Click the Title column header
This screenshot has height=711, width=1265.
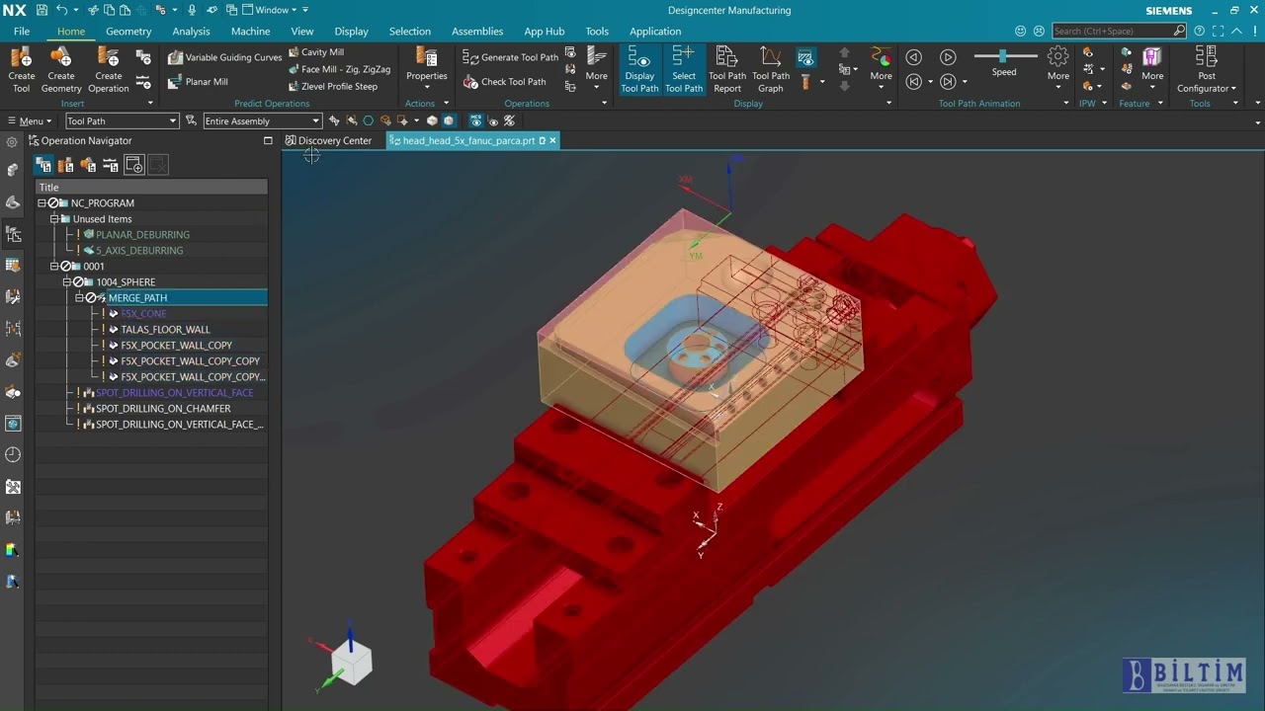(x=151, y=188)
